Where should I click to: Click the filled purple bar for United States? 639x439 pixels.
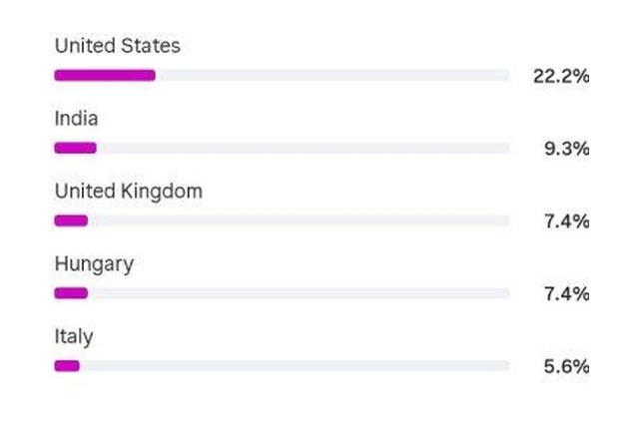pyautogui.click(x=105, y=76)
